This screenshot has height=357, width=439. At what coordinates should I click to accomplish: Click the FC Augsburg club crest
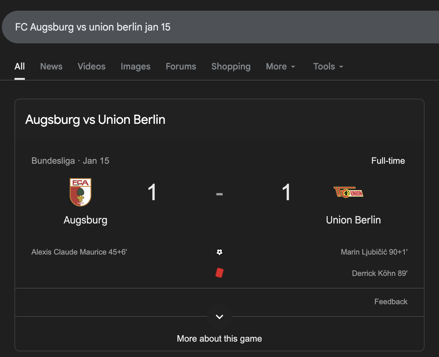click(81, 192)
